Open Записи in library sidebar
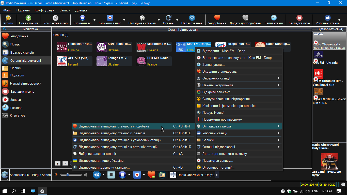The height and width of the screenshot is (195, 347). (x=26, y=100)
